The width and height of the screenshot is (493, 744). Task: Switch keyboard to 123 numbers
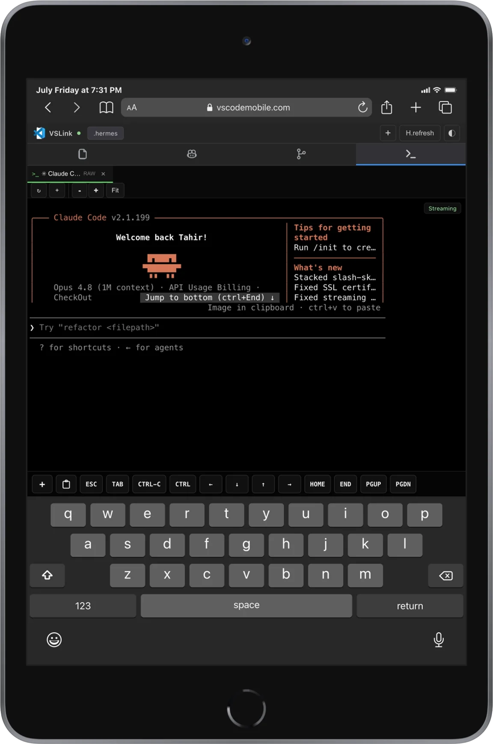(83, 606)
